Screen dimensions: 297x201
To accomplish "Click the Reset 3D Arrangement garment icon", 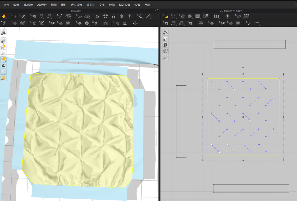I will tap(114, 17).
